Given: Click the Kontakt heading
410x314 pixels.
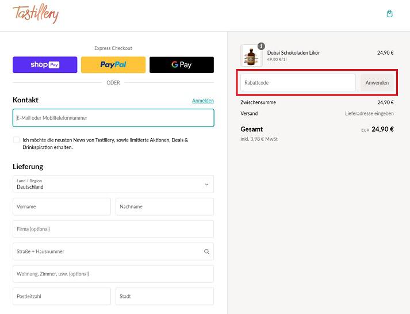Looking at the screenshot, I should click(x=25, y=100).
